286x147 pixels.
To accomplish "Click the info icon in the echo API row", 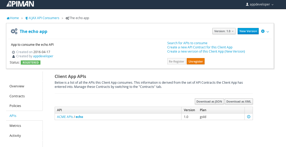I will point(249,117).
